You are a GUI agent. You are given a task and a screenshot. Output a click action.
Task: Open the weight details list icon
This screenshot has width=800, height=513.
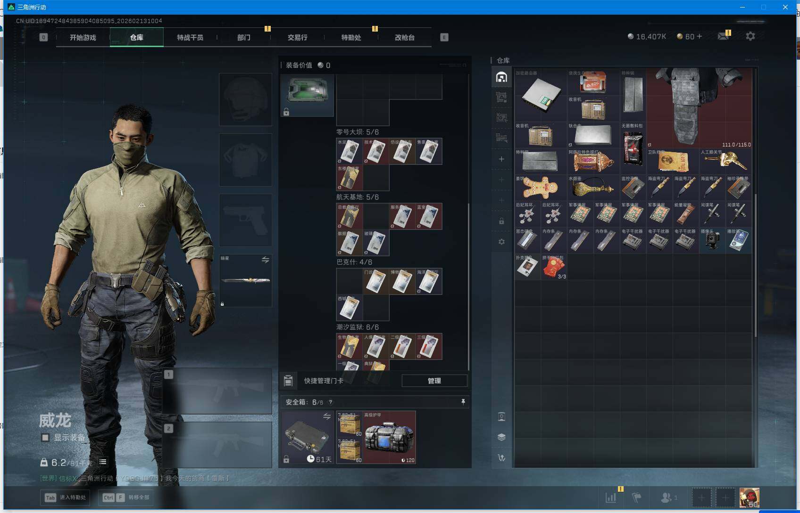103,462
